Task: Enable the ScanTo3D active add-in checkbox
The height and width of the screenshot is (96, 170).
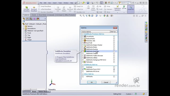Action: (x=83, y=43)
